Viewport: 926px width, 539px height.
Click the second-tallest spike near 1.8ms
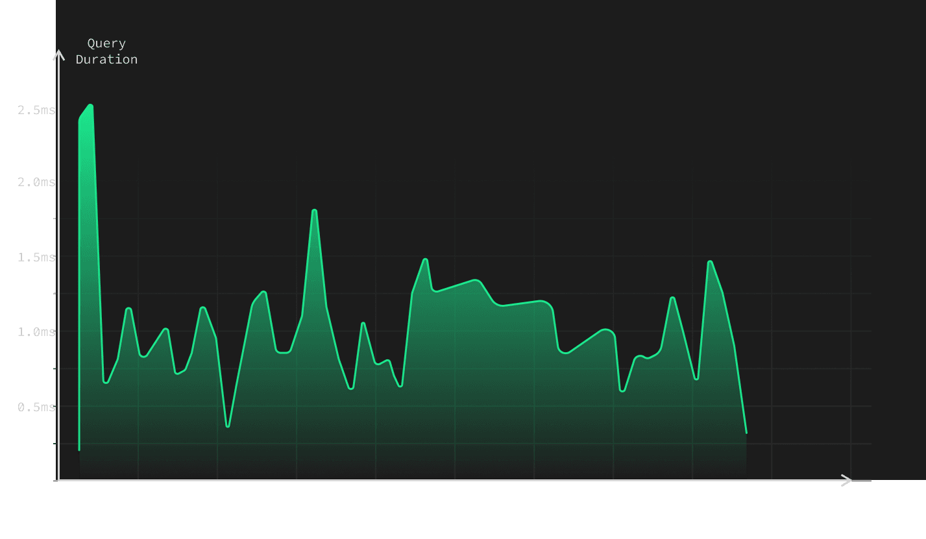[314, 211]
